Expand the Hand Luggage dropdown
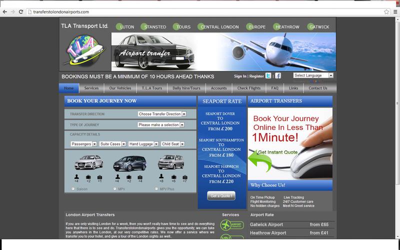 coord(143,144)
